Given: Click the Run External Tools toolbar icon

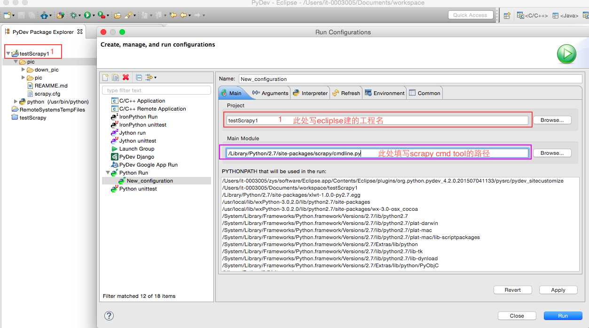Looking at the screenshot, I should point(101,15).
